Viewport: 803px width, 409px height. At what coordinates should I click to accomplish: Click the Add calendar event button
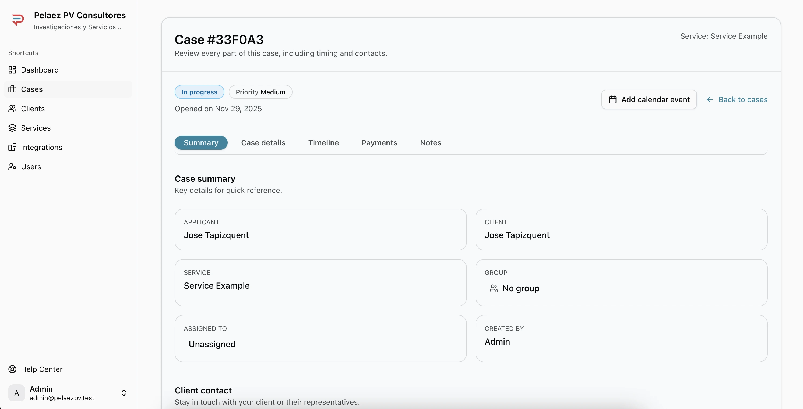pyautogui.click(x=649, y=100)
